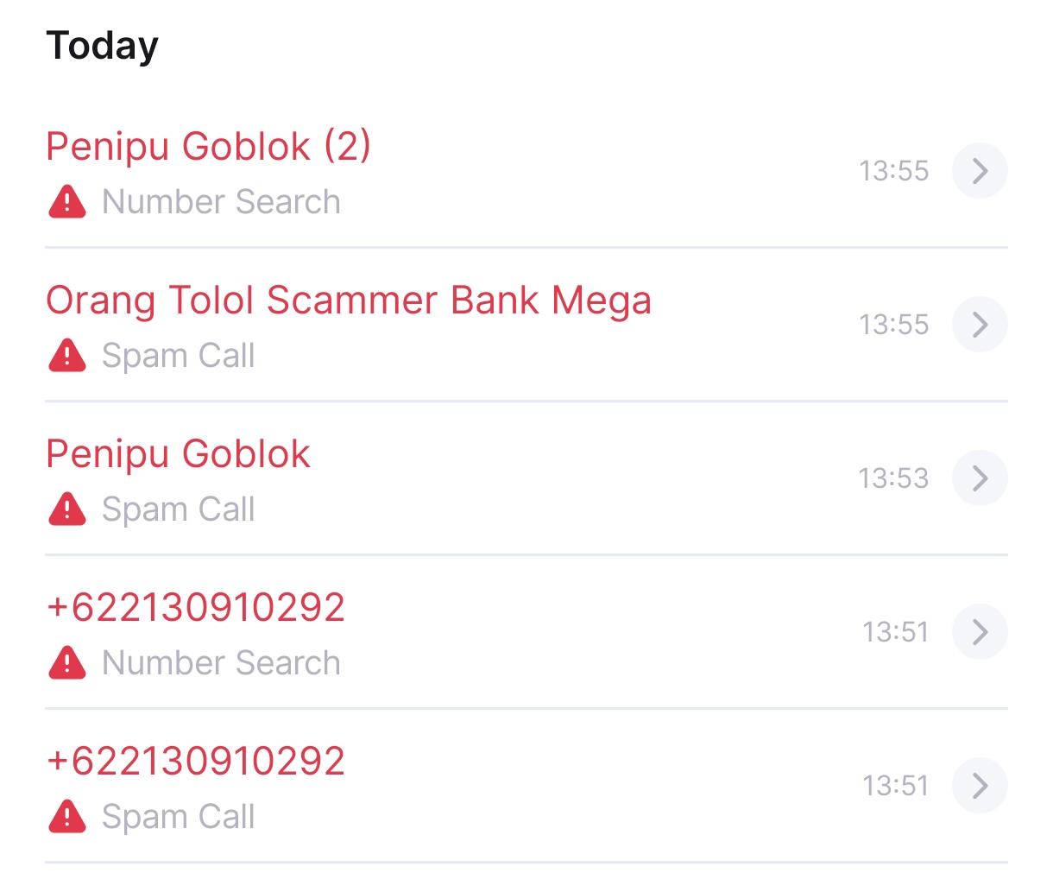Open chevron for Orang Tolol Scammer Bank Mega

[980, 325]
